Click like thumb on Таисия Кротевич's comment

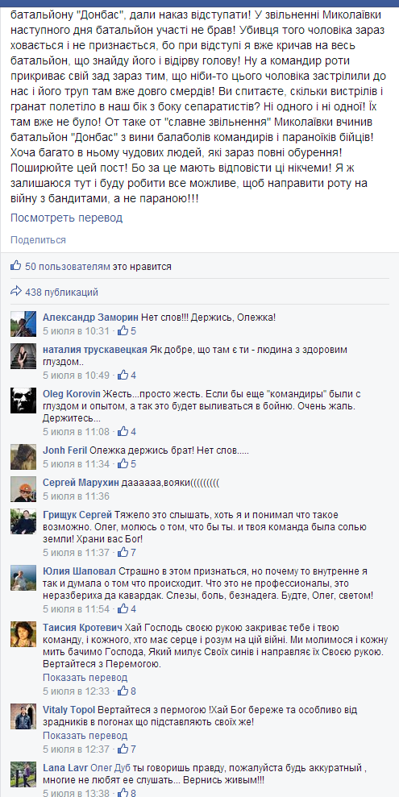coord(123,691)
